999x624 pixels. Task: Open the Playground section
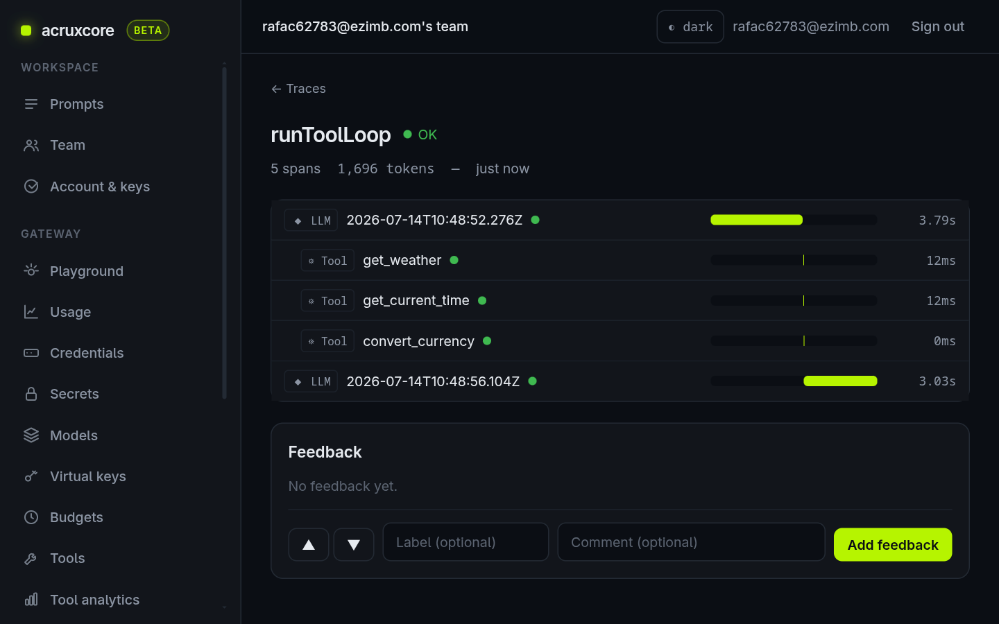pyautogui.click(x=87, y=271)
